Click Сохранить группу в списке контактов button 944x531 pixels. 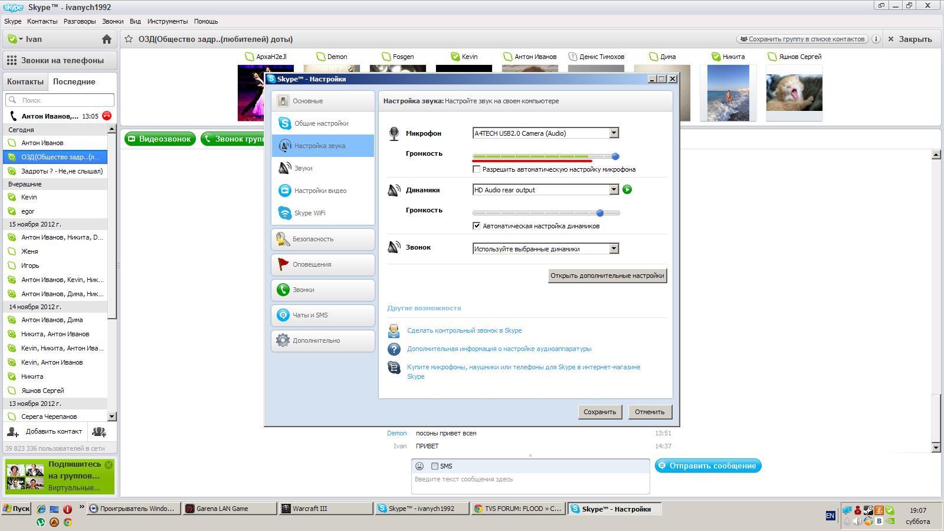802,39
